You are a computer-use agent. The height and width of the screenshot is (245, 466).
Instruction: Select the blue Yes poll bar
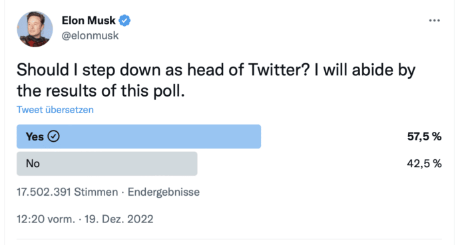click(x=138, y=136)
